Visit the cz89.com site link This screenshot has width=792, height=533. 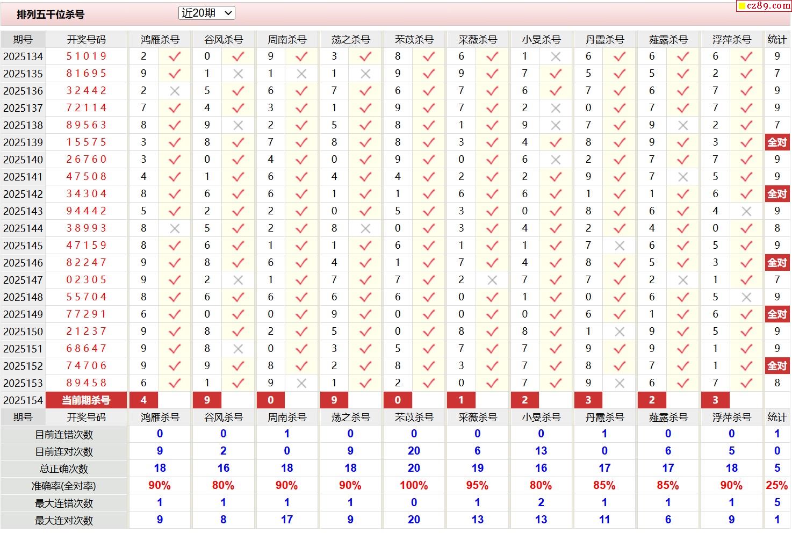click(x=764, y=5)
